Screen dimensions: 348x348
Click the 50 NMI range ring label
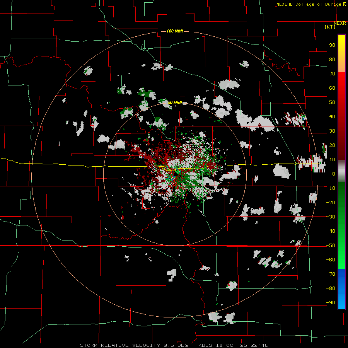[175, 102]
